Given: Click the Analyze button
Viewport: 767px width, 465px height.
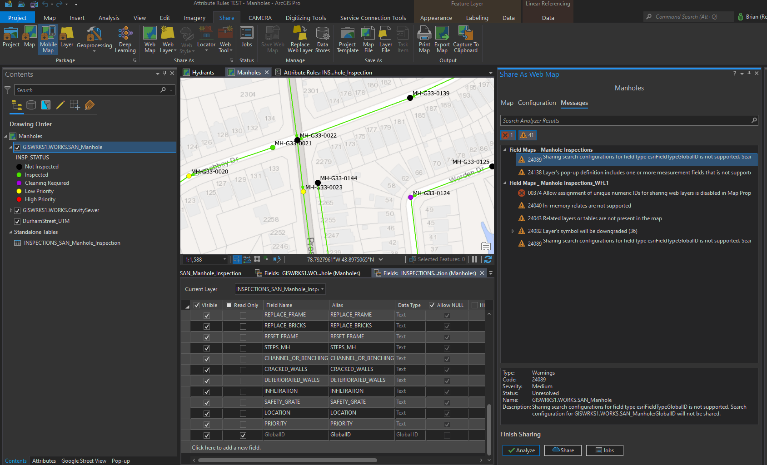Looking at the screenshot, I should (x=521, y=450).
